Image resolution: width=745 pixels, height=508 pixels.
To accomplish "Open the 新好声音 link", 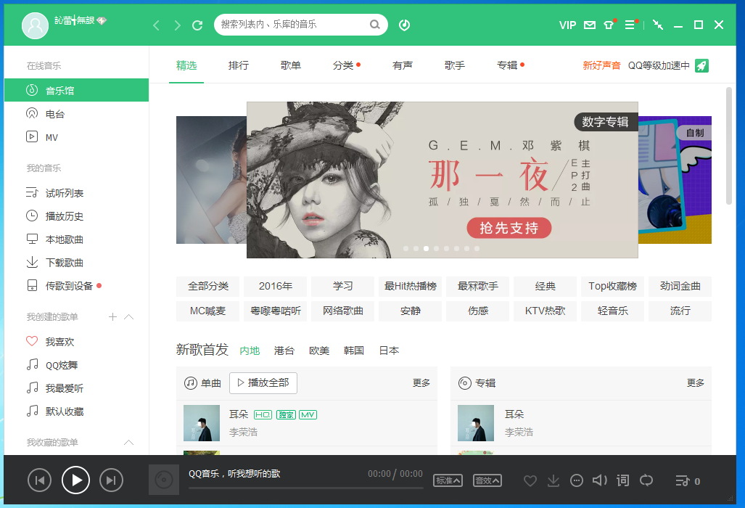I will (x=601, y=65).
